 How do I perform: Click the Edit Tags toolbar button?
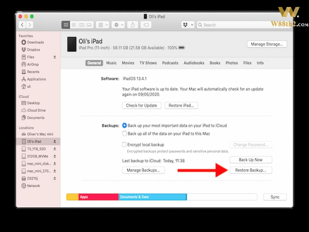point(146,25)
